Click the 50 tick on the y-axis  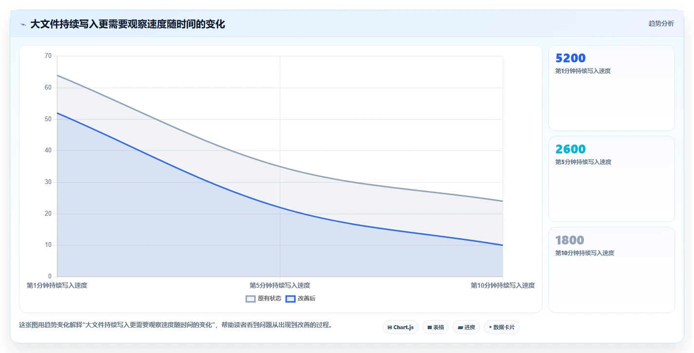pyautogui.click(x=48, y=119)
